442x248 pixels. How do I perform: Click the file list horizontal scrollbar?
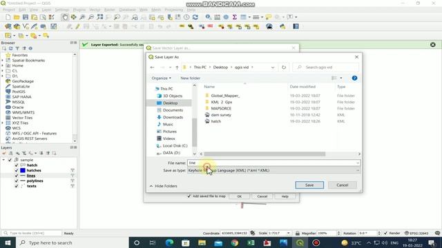coord(265,154)
